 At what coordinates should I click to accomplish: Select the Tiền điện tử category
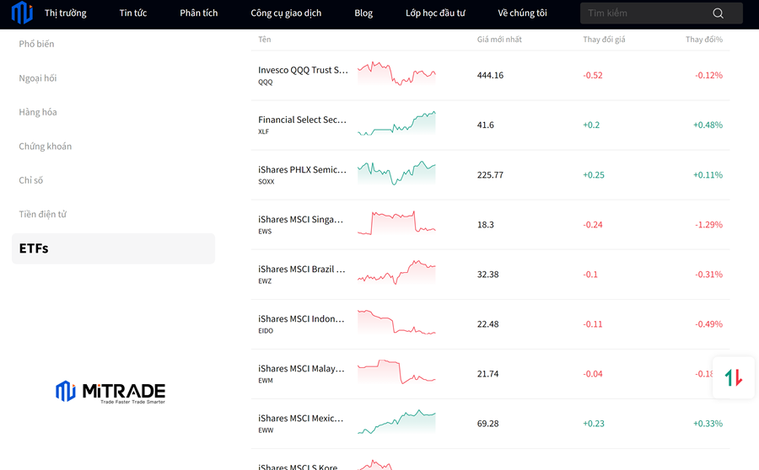(42, 214)
